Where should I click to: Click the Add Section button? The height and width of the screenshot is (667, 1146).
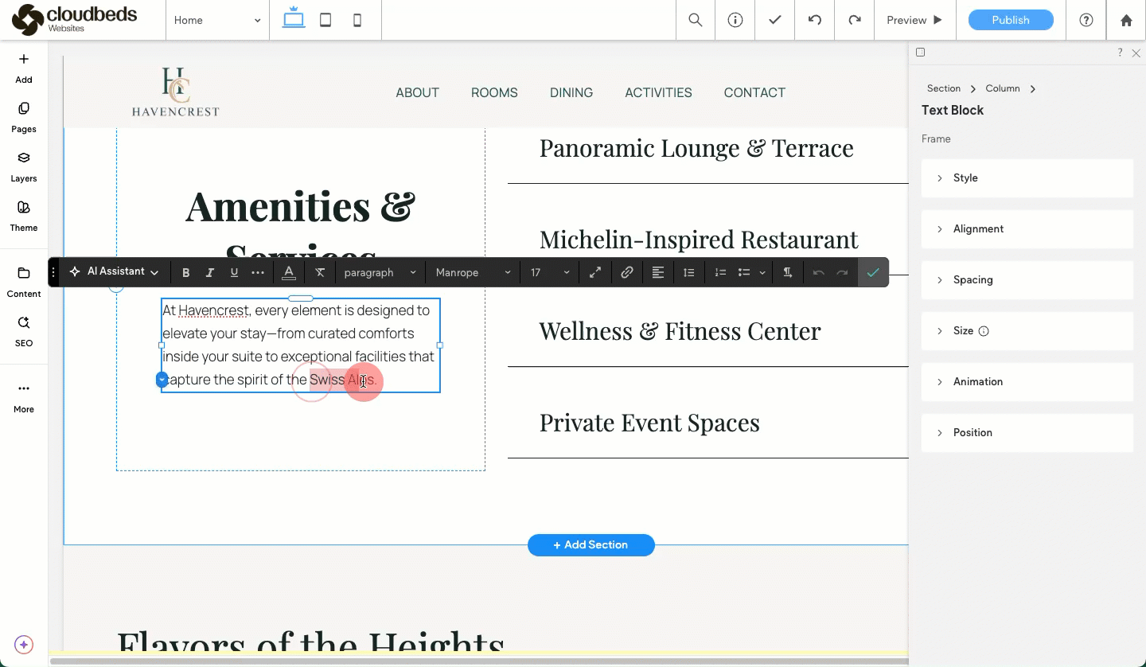pyautogui.click(x=591, y=545)
